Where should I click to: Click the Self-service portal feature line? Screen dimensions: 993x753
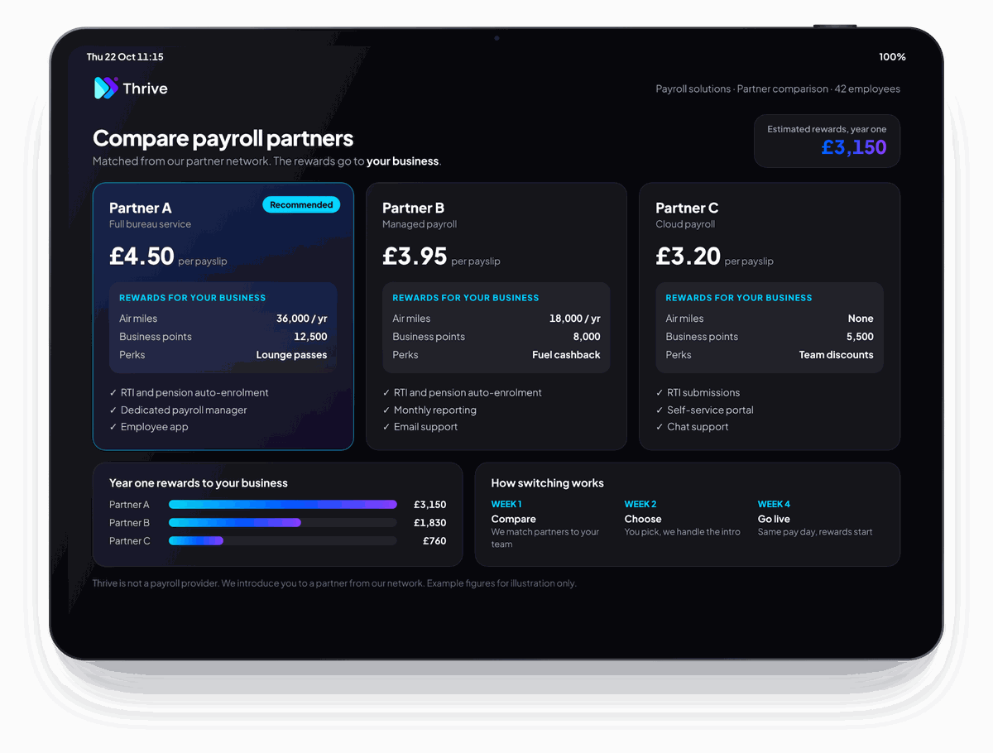click(x=704, y=410)
